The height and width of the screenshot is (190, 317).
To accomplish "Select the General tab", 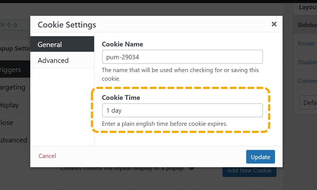I will tap(62, 44).
